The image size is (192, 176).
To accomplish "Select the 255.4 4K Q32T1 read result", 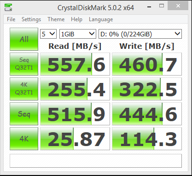I will click(x=75, y=89).
